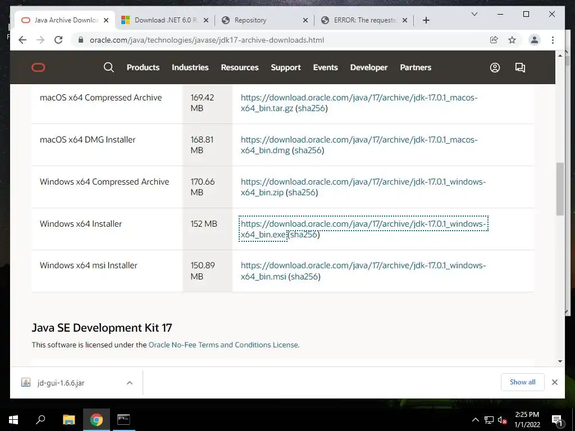
Task: Open Windows Start menu
Action: 13,420
